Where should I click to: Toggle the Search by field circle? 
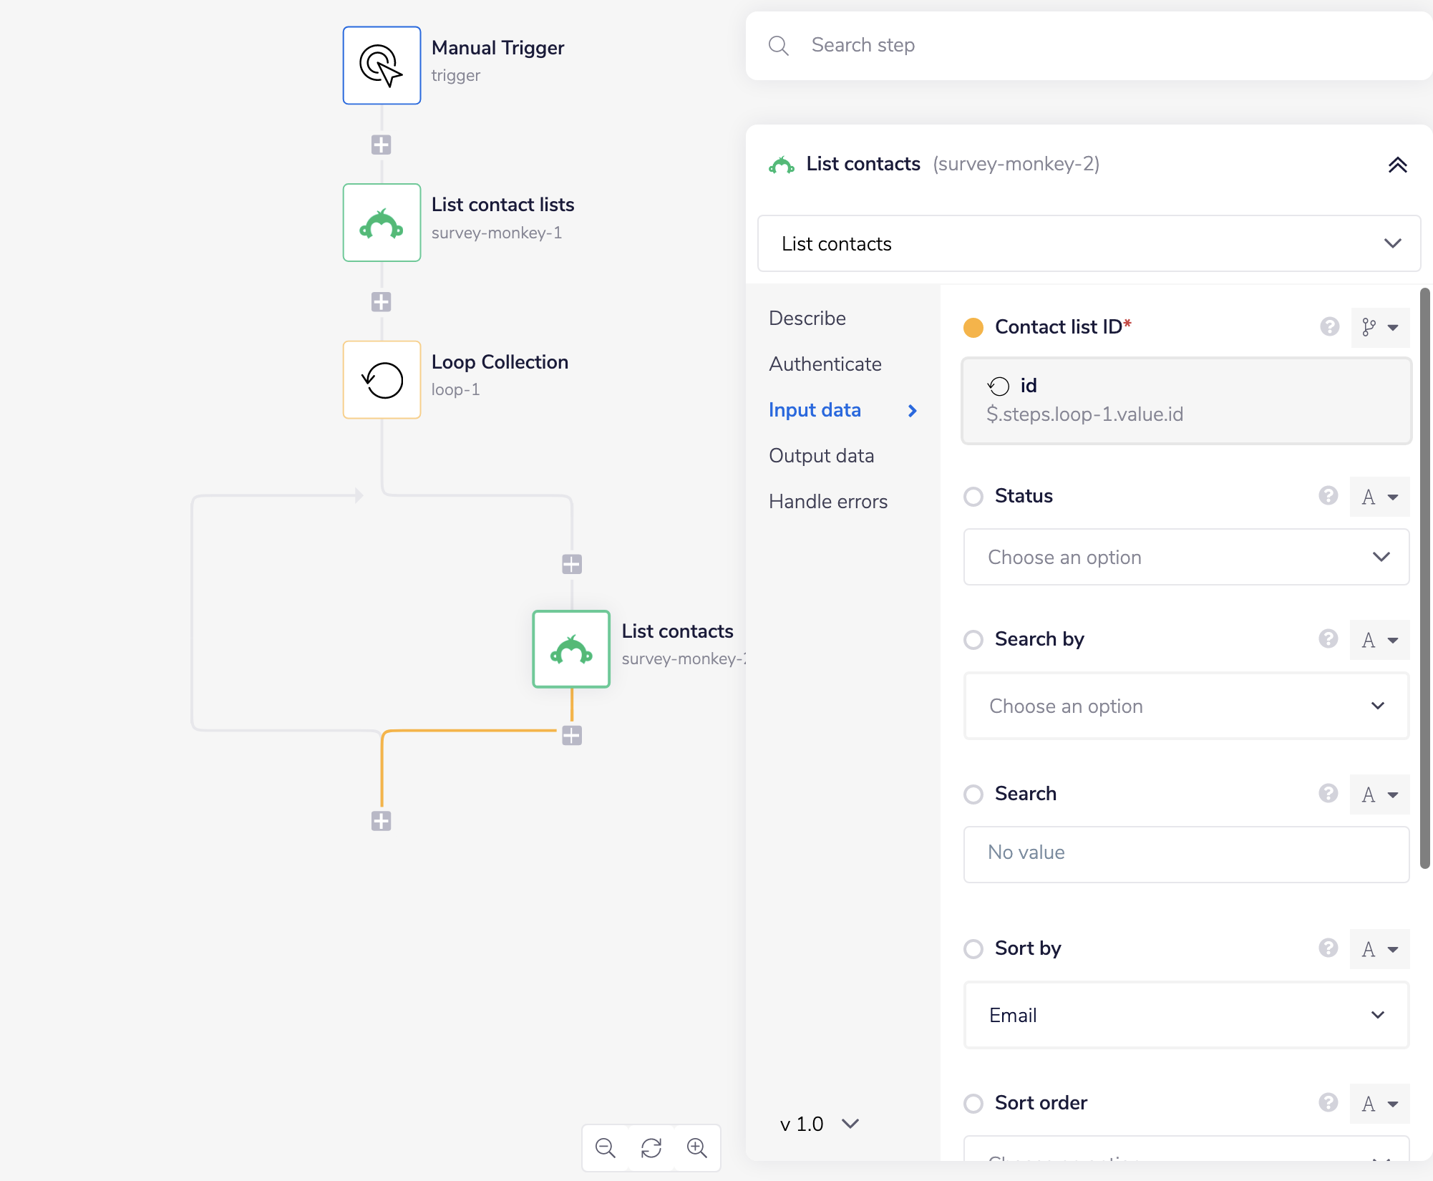[x=973, y=640]
